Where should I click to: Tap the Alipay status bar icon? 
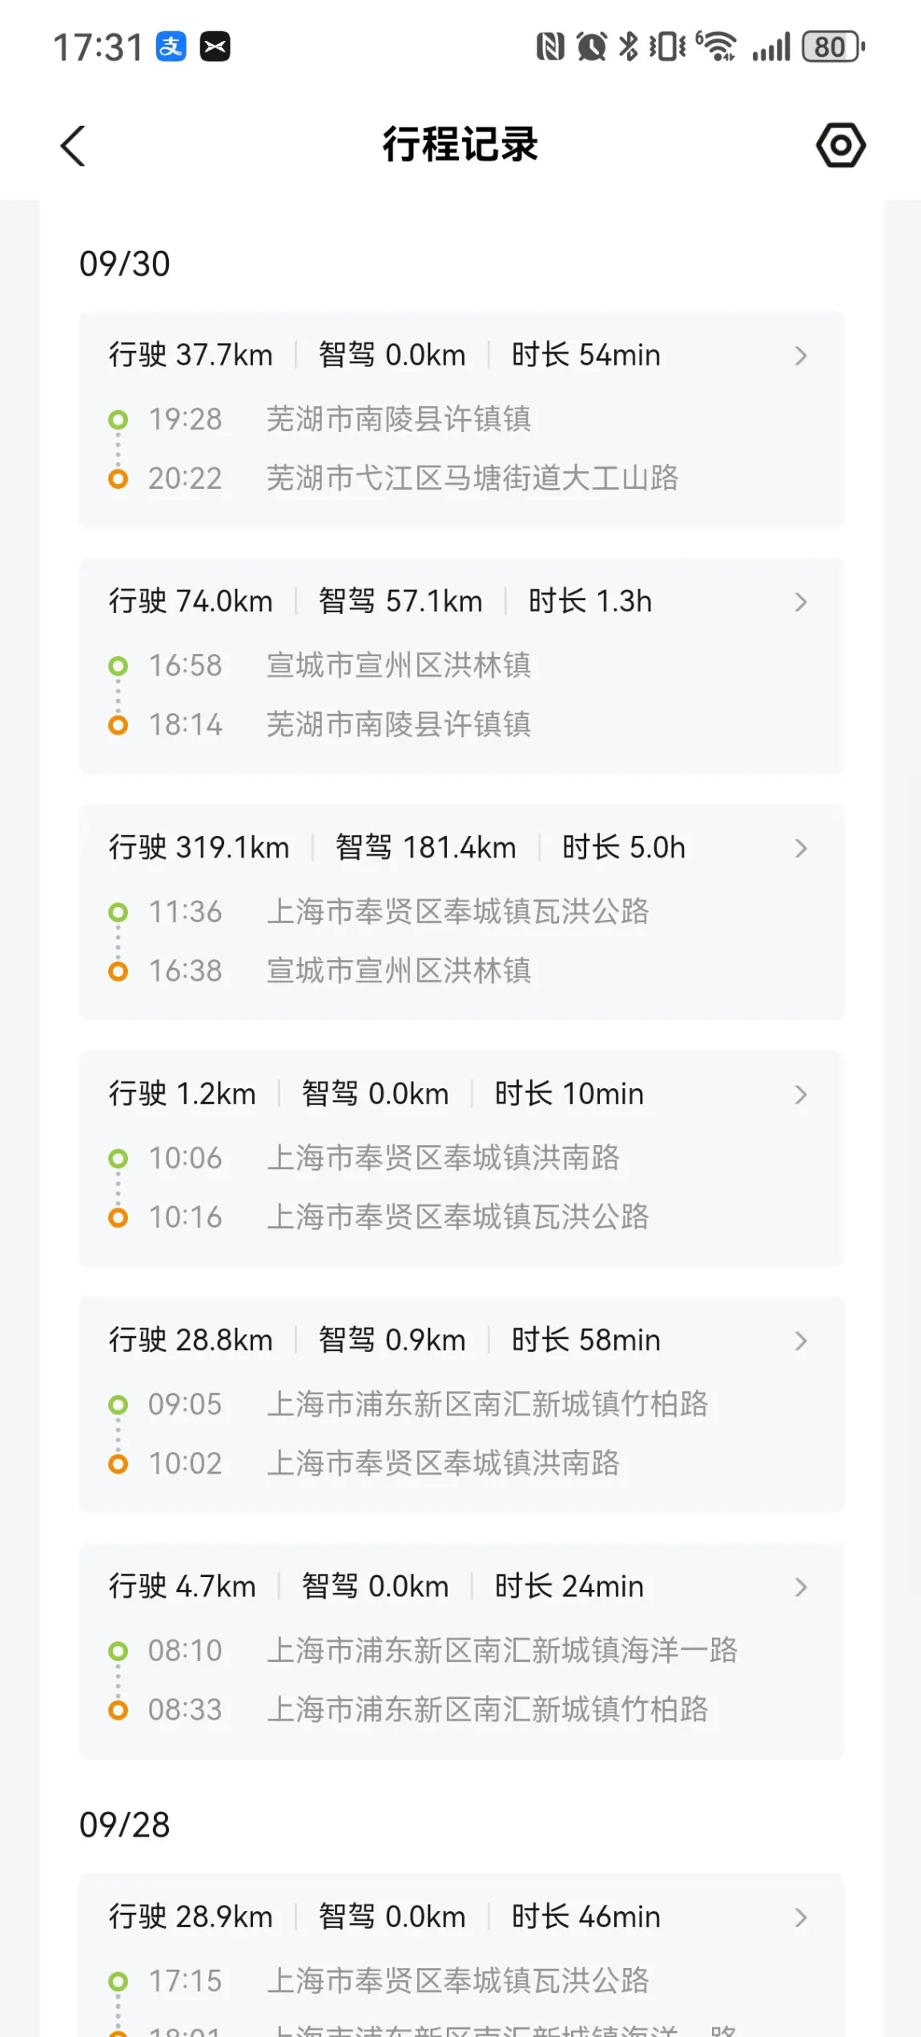point(171,46)
